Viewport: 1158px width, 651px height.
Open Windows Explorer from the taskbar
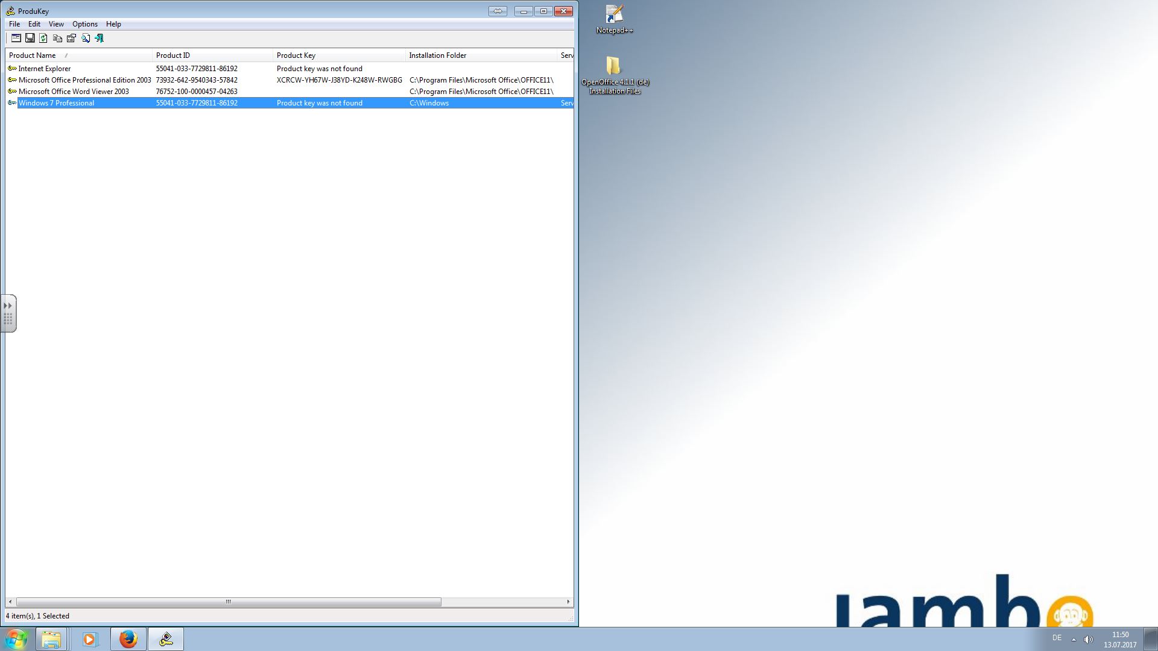coord(51,639)
